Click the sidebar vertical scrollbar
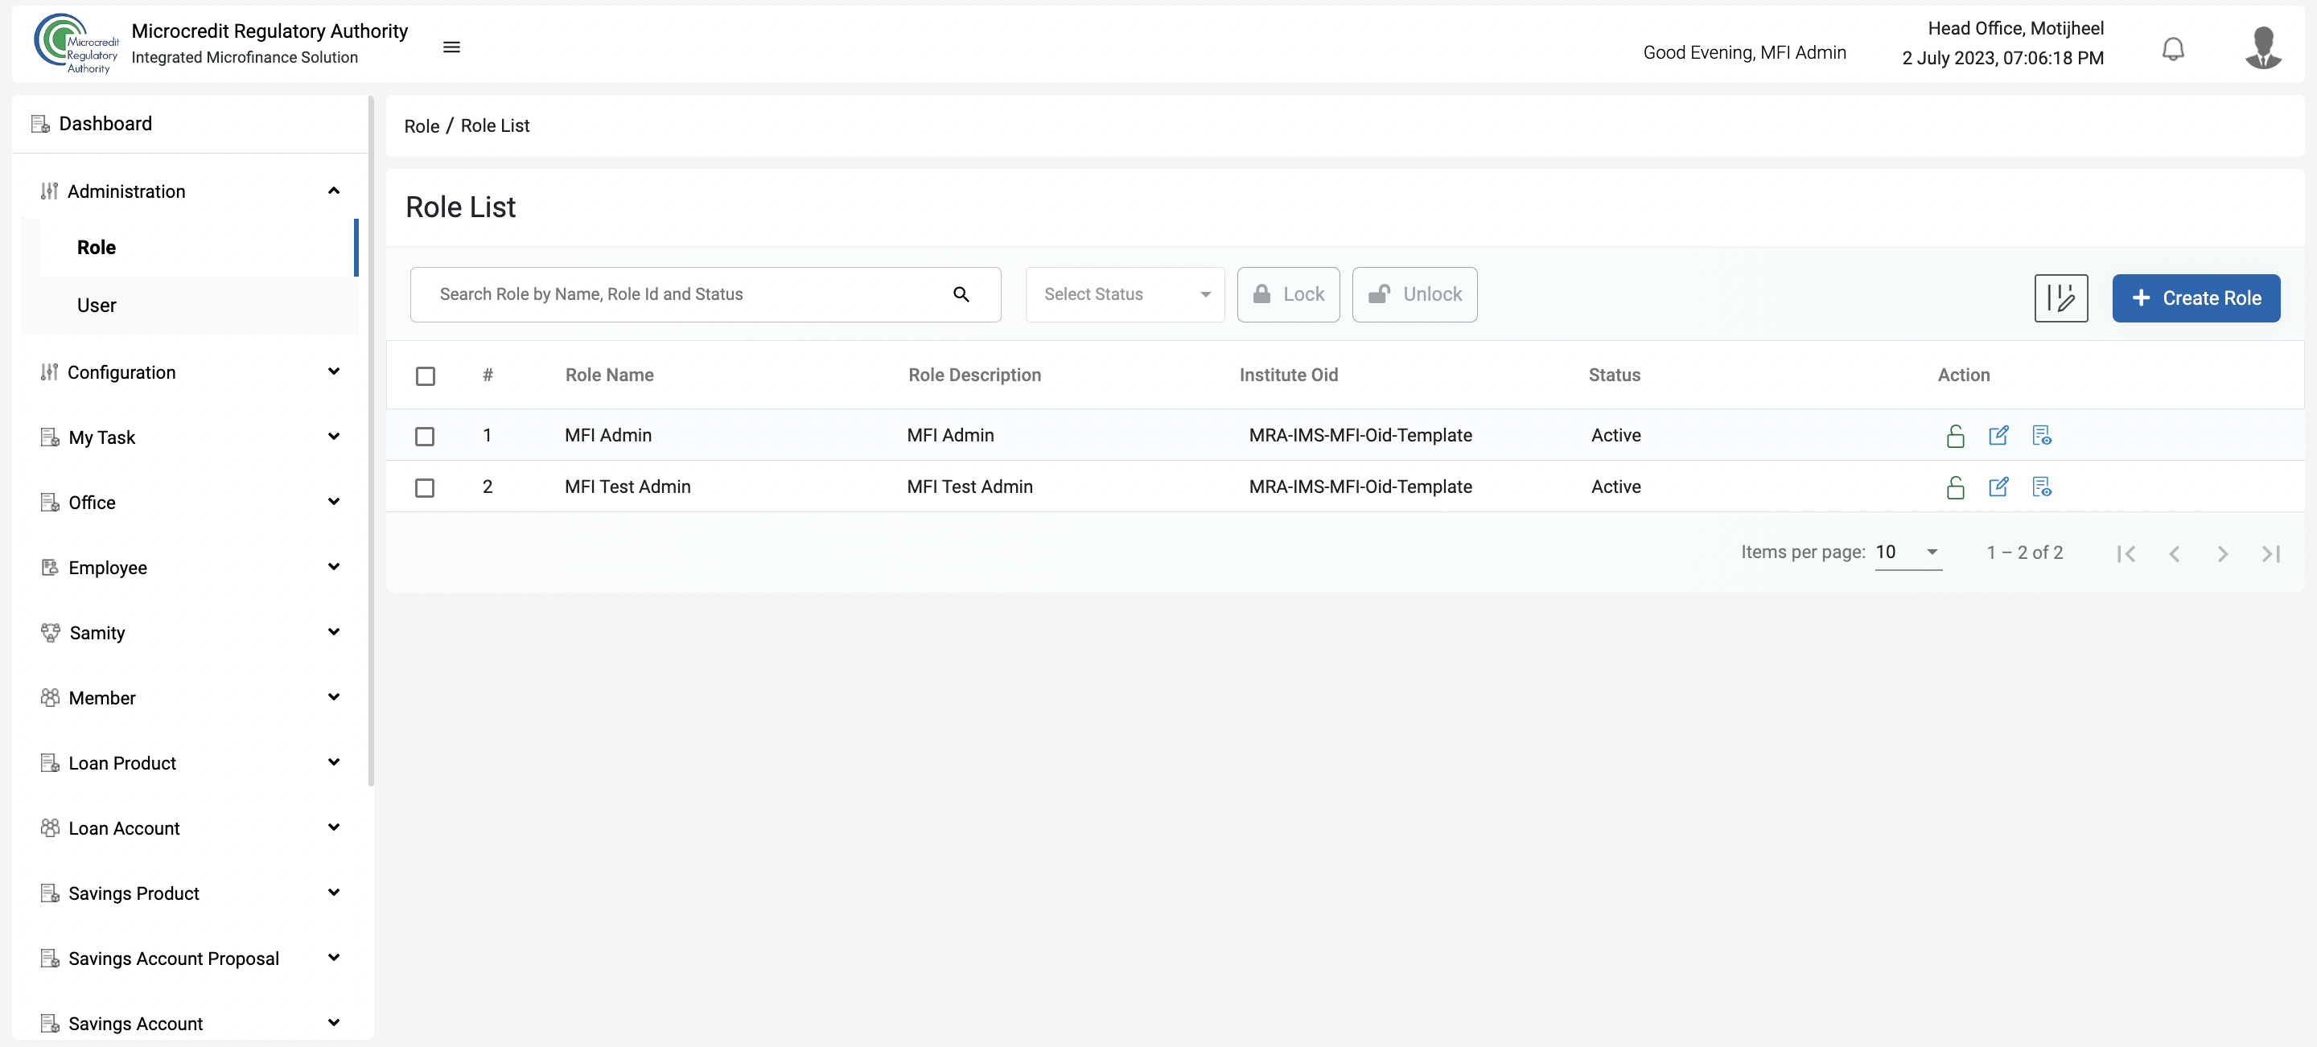This screenshot has width=2317, height=1047. point(371,441)
